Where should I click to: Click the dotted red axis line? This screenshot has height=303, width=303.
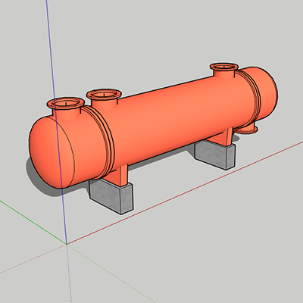[x=33, y=259]
